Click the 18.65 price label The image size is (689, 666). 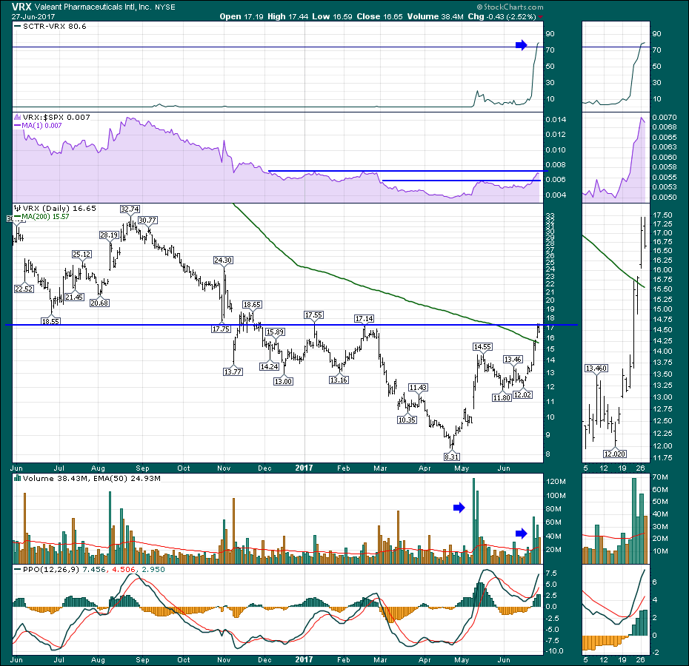click(x=252, y=304)
